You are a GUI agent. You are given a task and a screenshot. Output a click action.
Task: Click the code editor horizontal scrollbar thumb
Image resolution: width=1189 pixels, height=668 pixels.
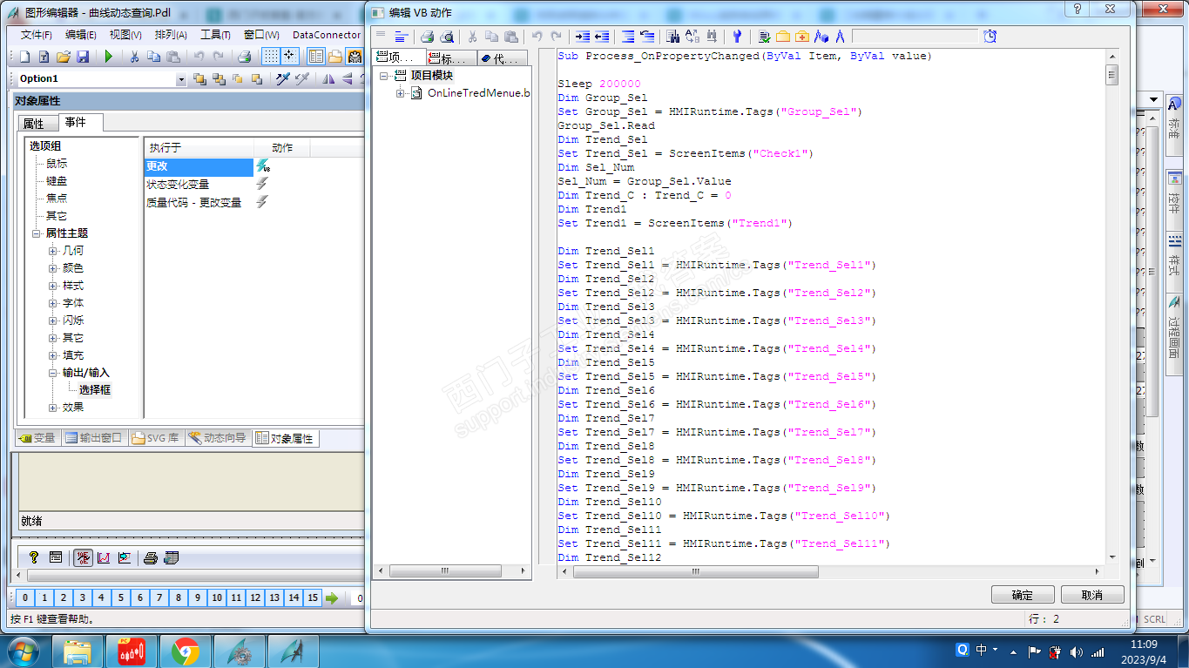[x=695, y=571]
